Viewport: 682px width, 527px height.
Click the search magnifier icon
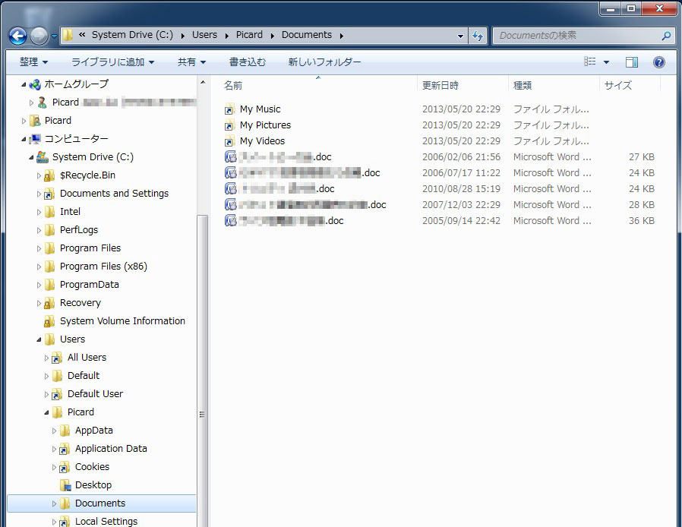click(x=666, y=36)
